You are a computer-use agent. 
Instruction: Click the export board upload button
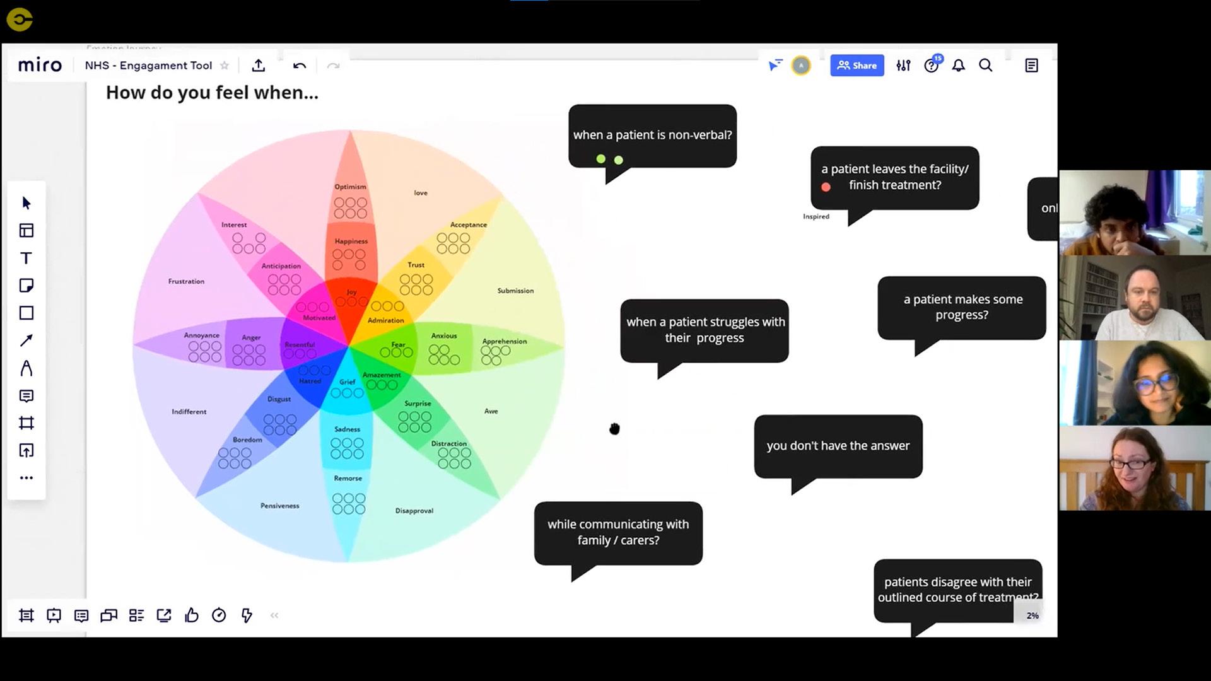click(x=259, y=66)
